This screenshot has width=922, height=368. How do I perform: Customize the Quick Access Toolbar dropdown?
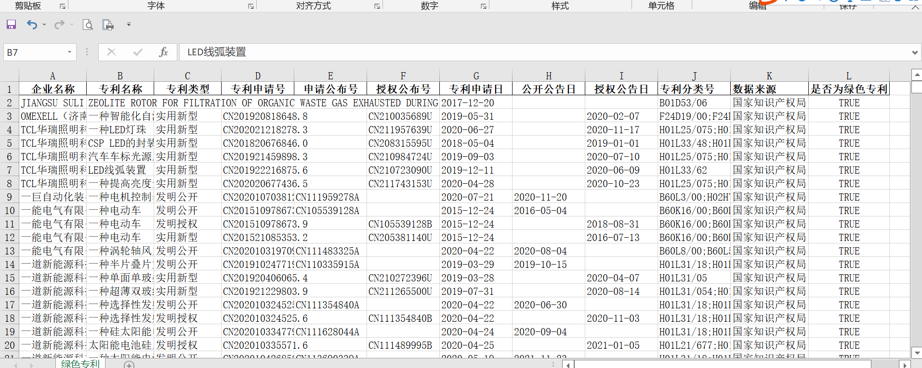pyautogui.click(x=129, y=25)
